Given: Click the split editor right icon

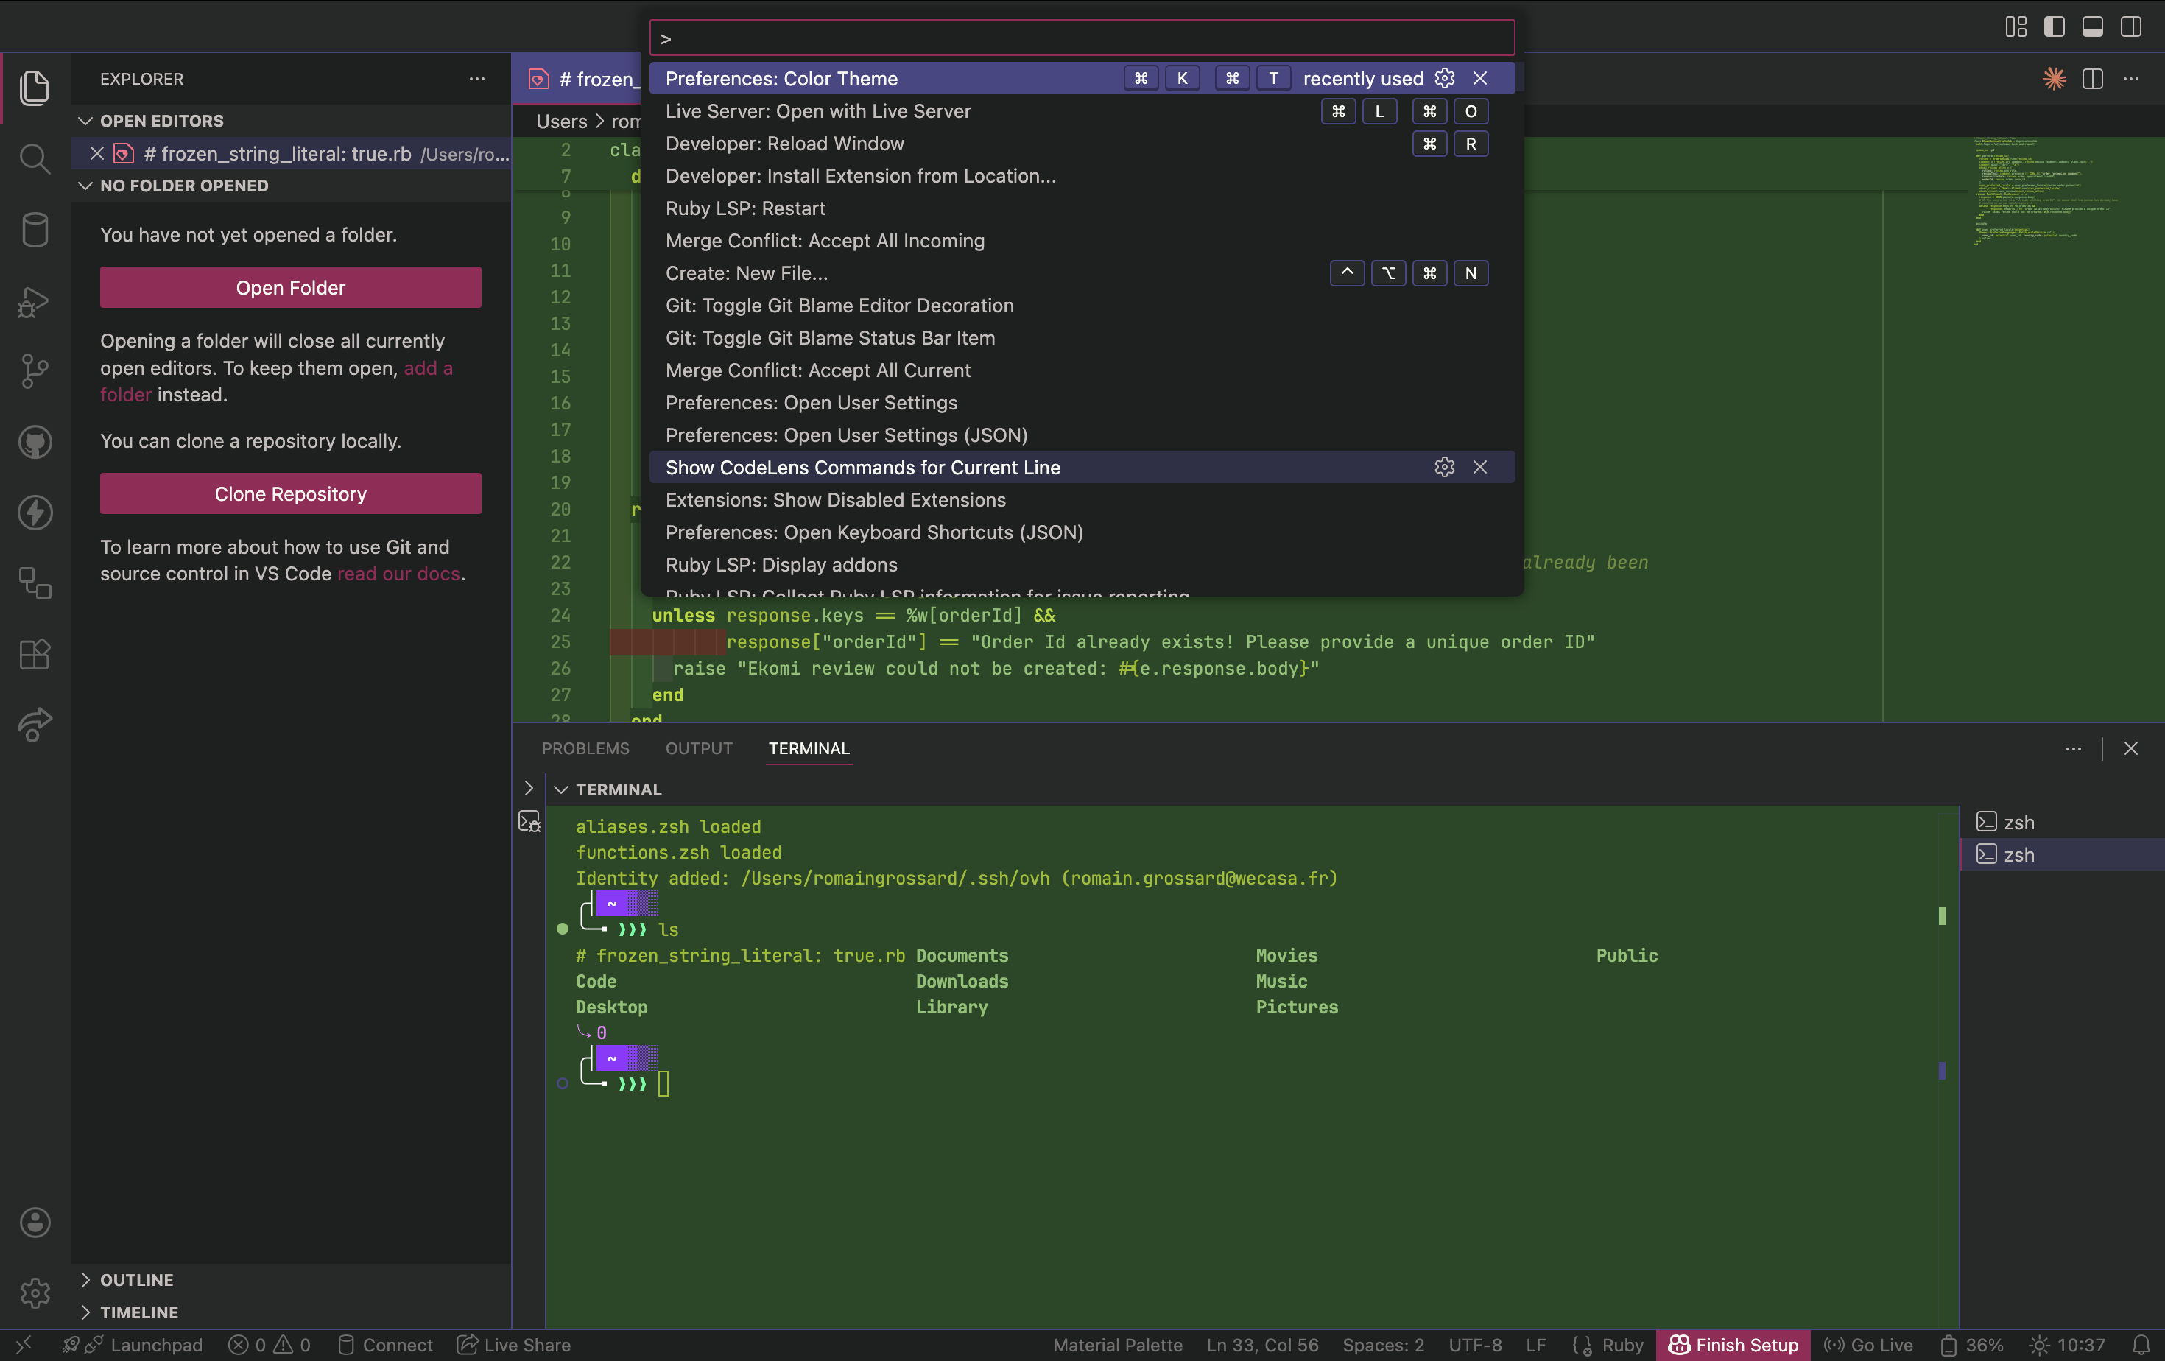Looking at the screenshot, I should pyautogui.click(x=2092, y=79).
